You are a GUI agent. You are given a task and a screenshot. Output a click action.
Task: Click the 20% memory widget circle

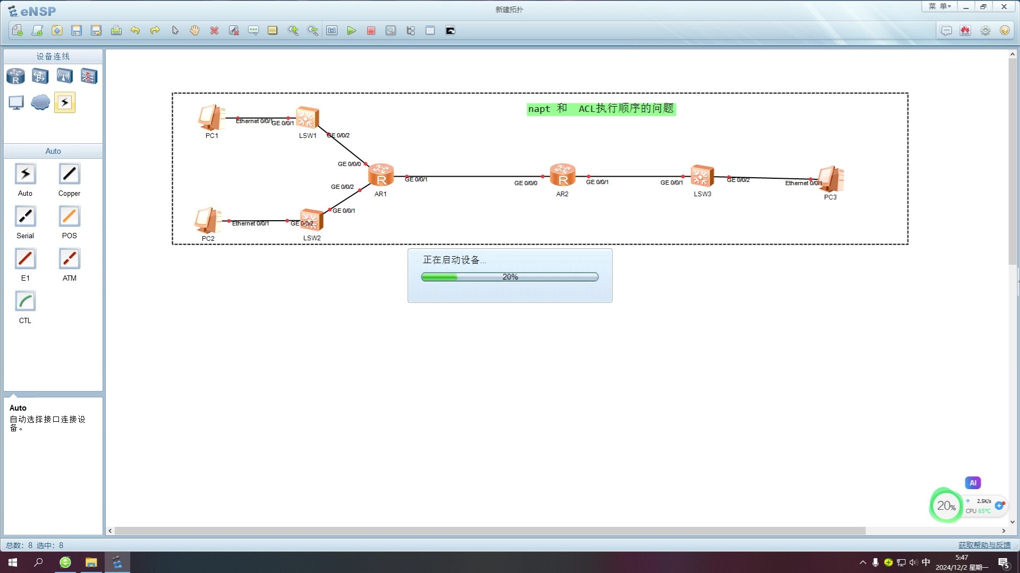coord(946,506)
